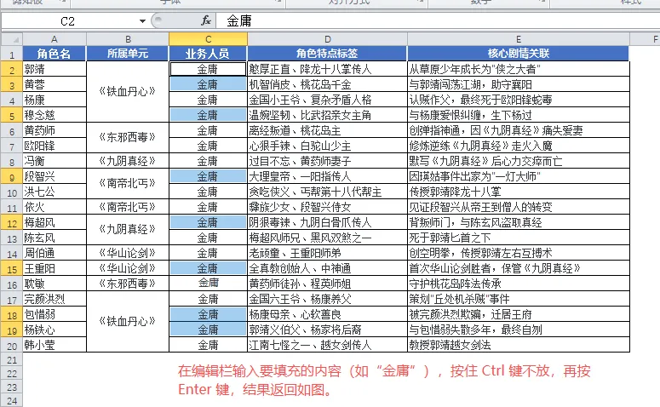This screenshot has width=660, height=407.
Task: Select cell 梅超风 in column A
Action: point(55,222)
